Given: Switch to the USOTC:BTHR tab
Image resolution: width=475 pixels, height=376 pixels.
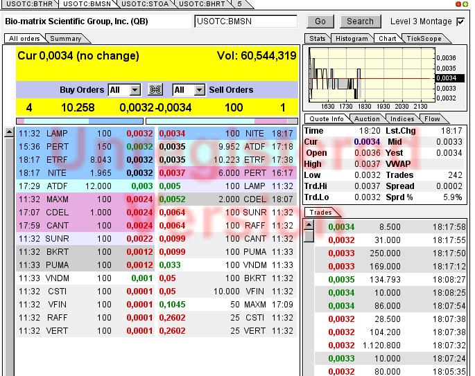Looking at the screenshot, I should [x=29, y=4].
